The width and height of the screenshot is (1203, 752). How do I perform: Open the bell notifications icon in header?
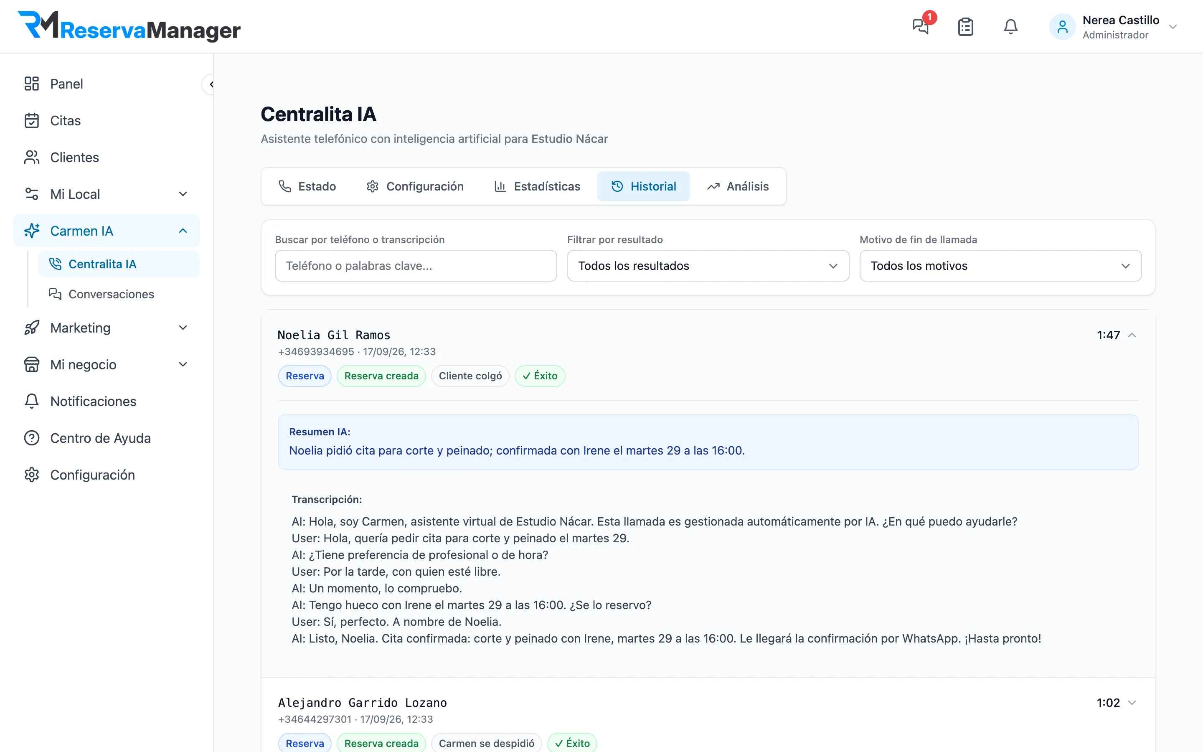click(1010, 27)
